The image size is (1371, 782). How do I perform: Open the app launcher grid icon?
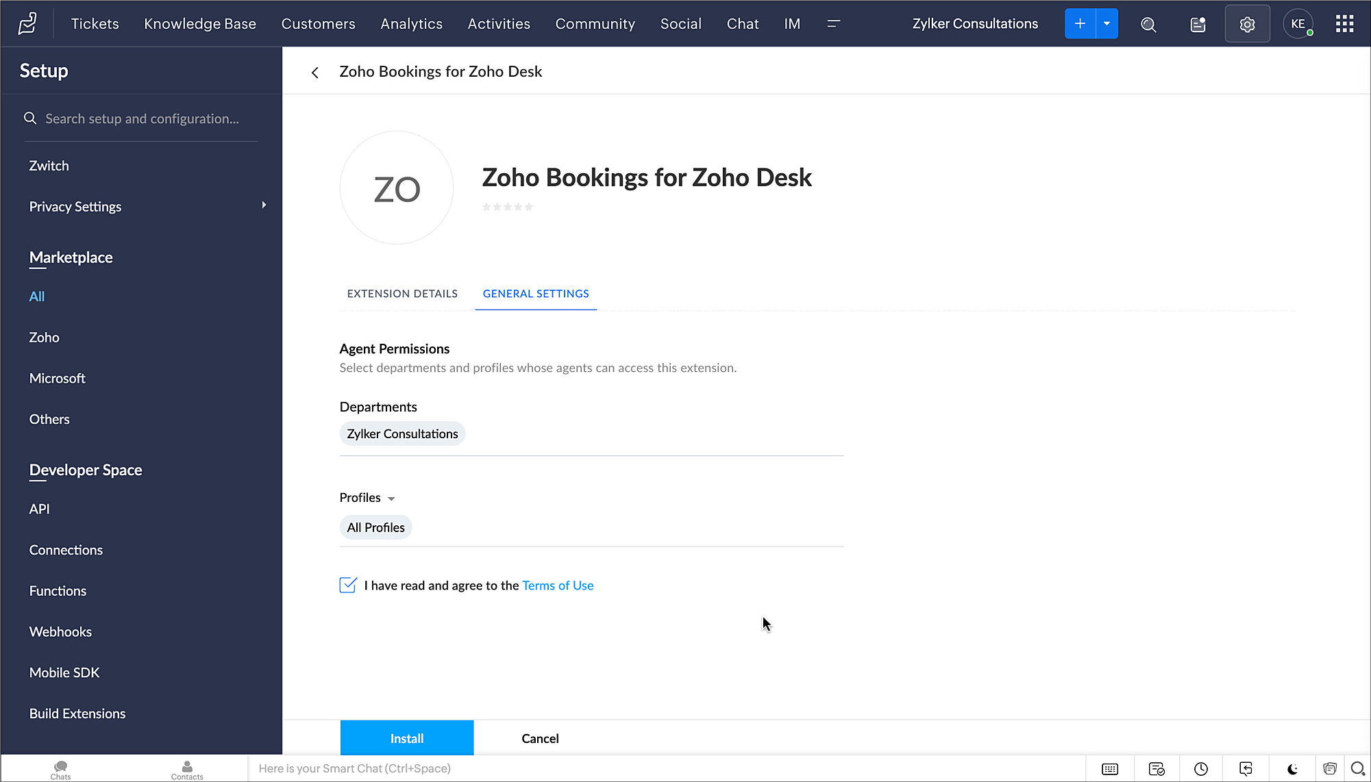(x=1344, y=24)
